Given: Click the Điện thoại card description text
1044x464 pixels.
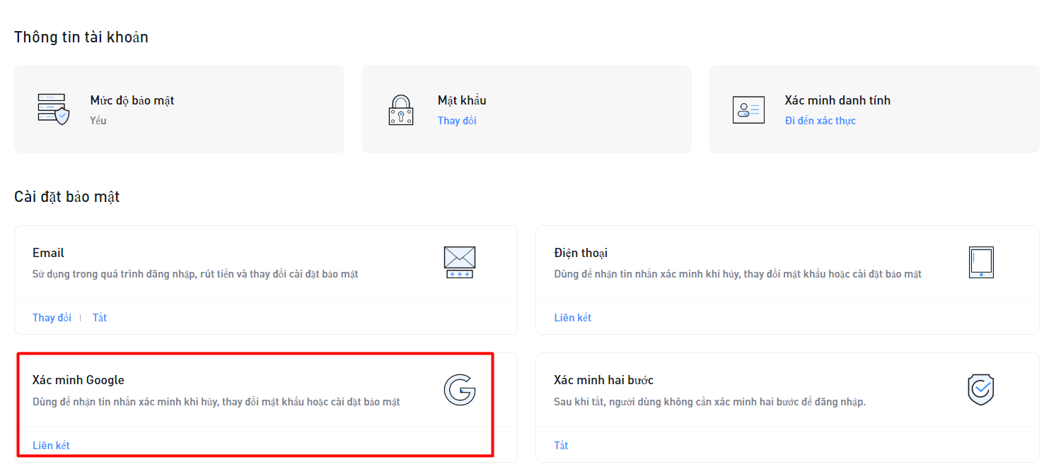Looking at the screenshot, I should pyautogui.click(x=738, y=274).
